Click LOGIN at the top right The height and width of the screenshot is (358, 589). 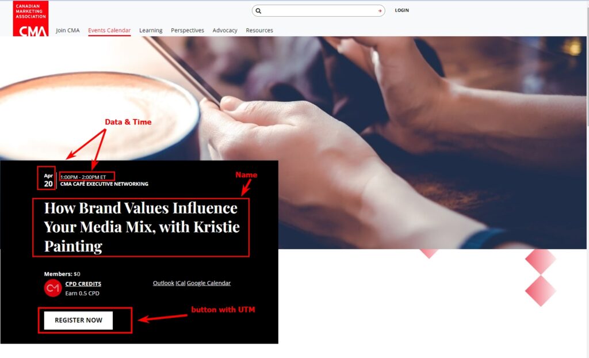point(401,10)
